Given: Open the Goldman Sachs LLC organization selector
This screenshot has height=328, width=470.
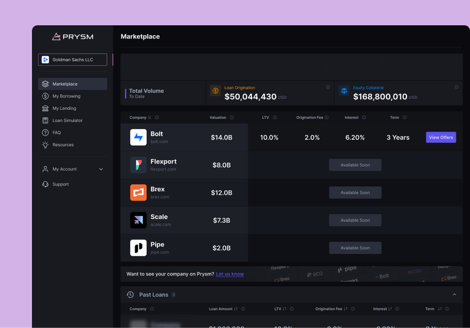Looking at the screenshot, I should click(72, 59).
